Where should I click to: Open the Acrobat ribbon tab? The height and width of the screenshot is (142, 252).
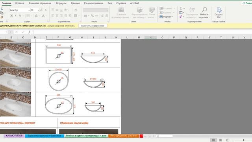coord(134,3)
